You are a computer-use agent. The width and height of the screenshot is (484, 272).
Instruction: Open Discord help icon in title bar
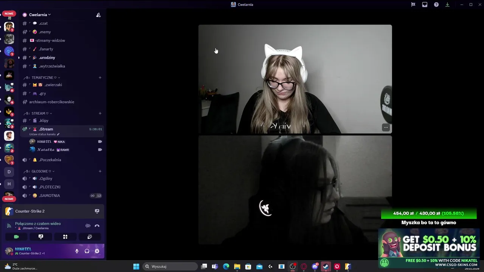(436, 5)
